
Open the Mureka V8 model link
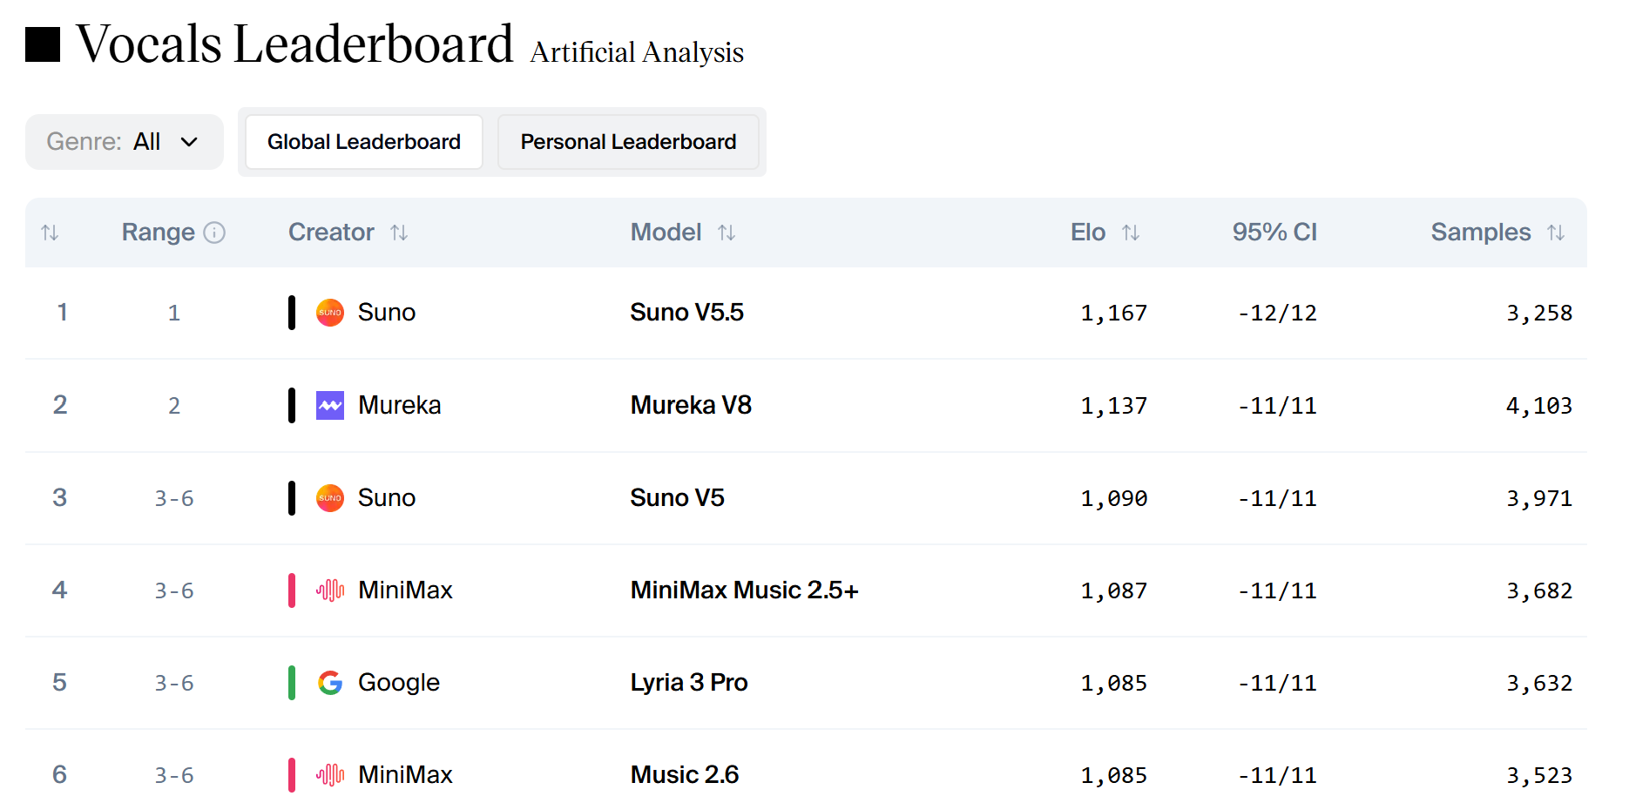[x=691, y=405]
